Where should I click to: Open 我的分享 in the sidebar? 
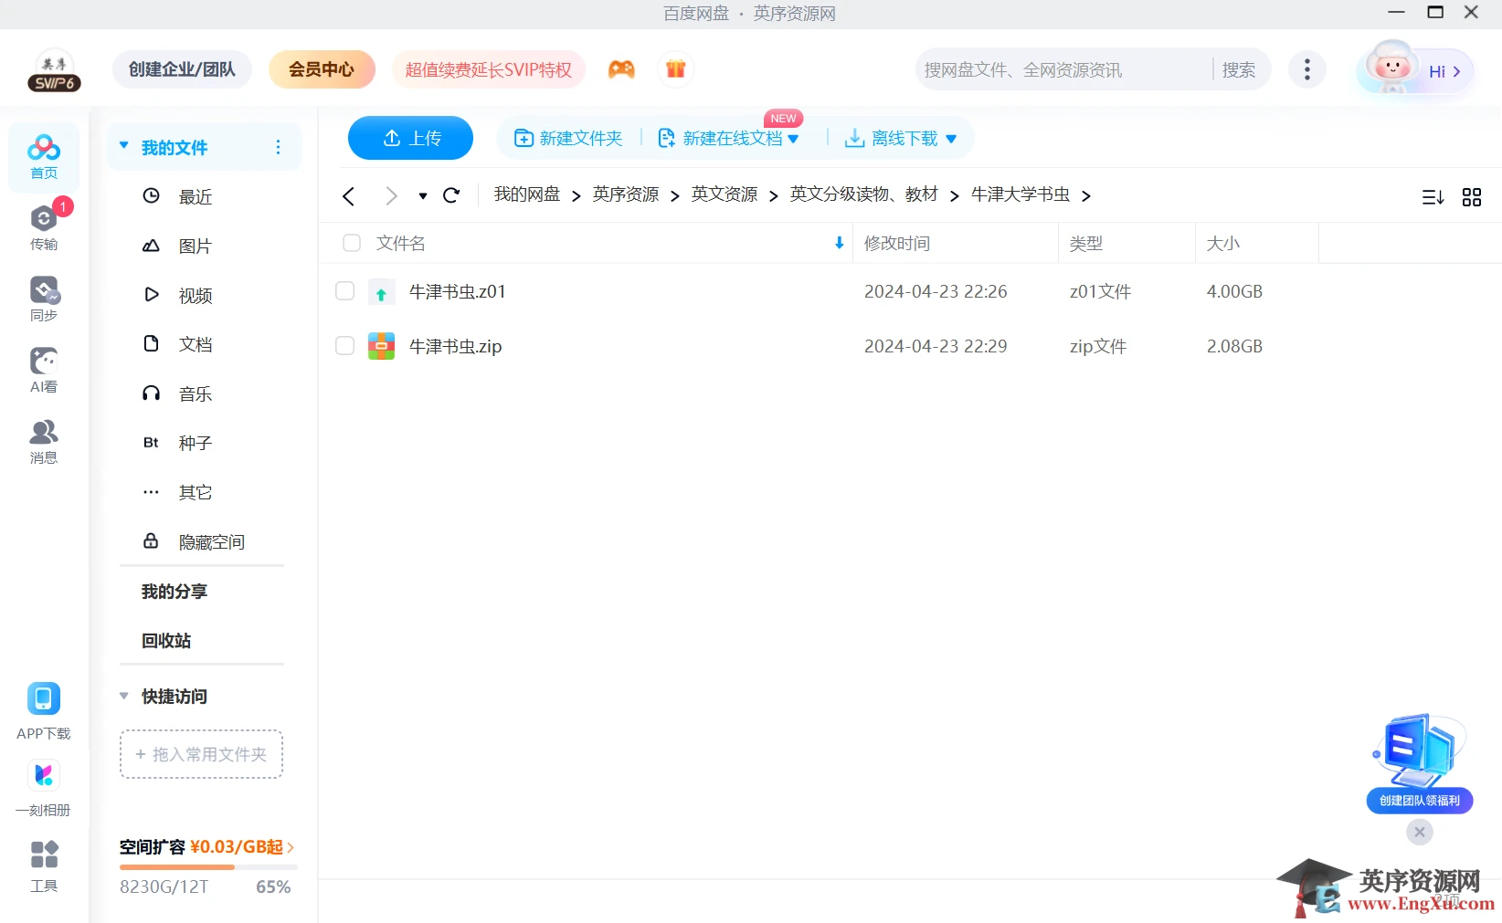(175, 592)
